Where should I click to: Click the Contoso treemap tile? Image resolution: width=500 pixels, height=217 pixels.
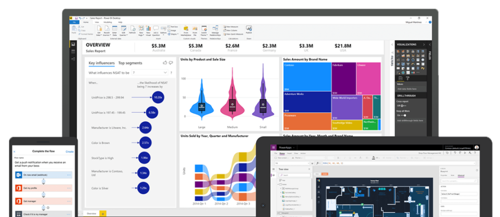tap(307, 77)
